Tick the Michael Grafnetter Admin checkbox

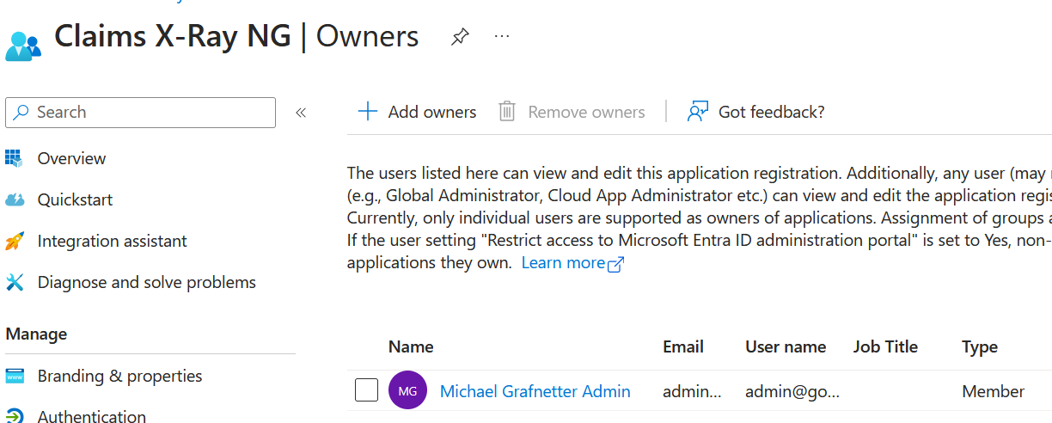point(367,390)
